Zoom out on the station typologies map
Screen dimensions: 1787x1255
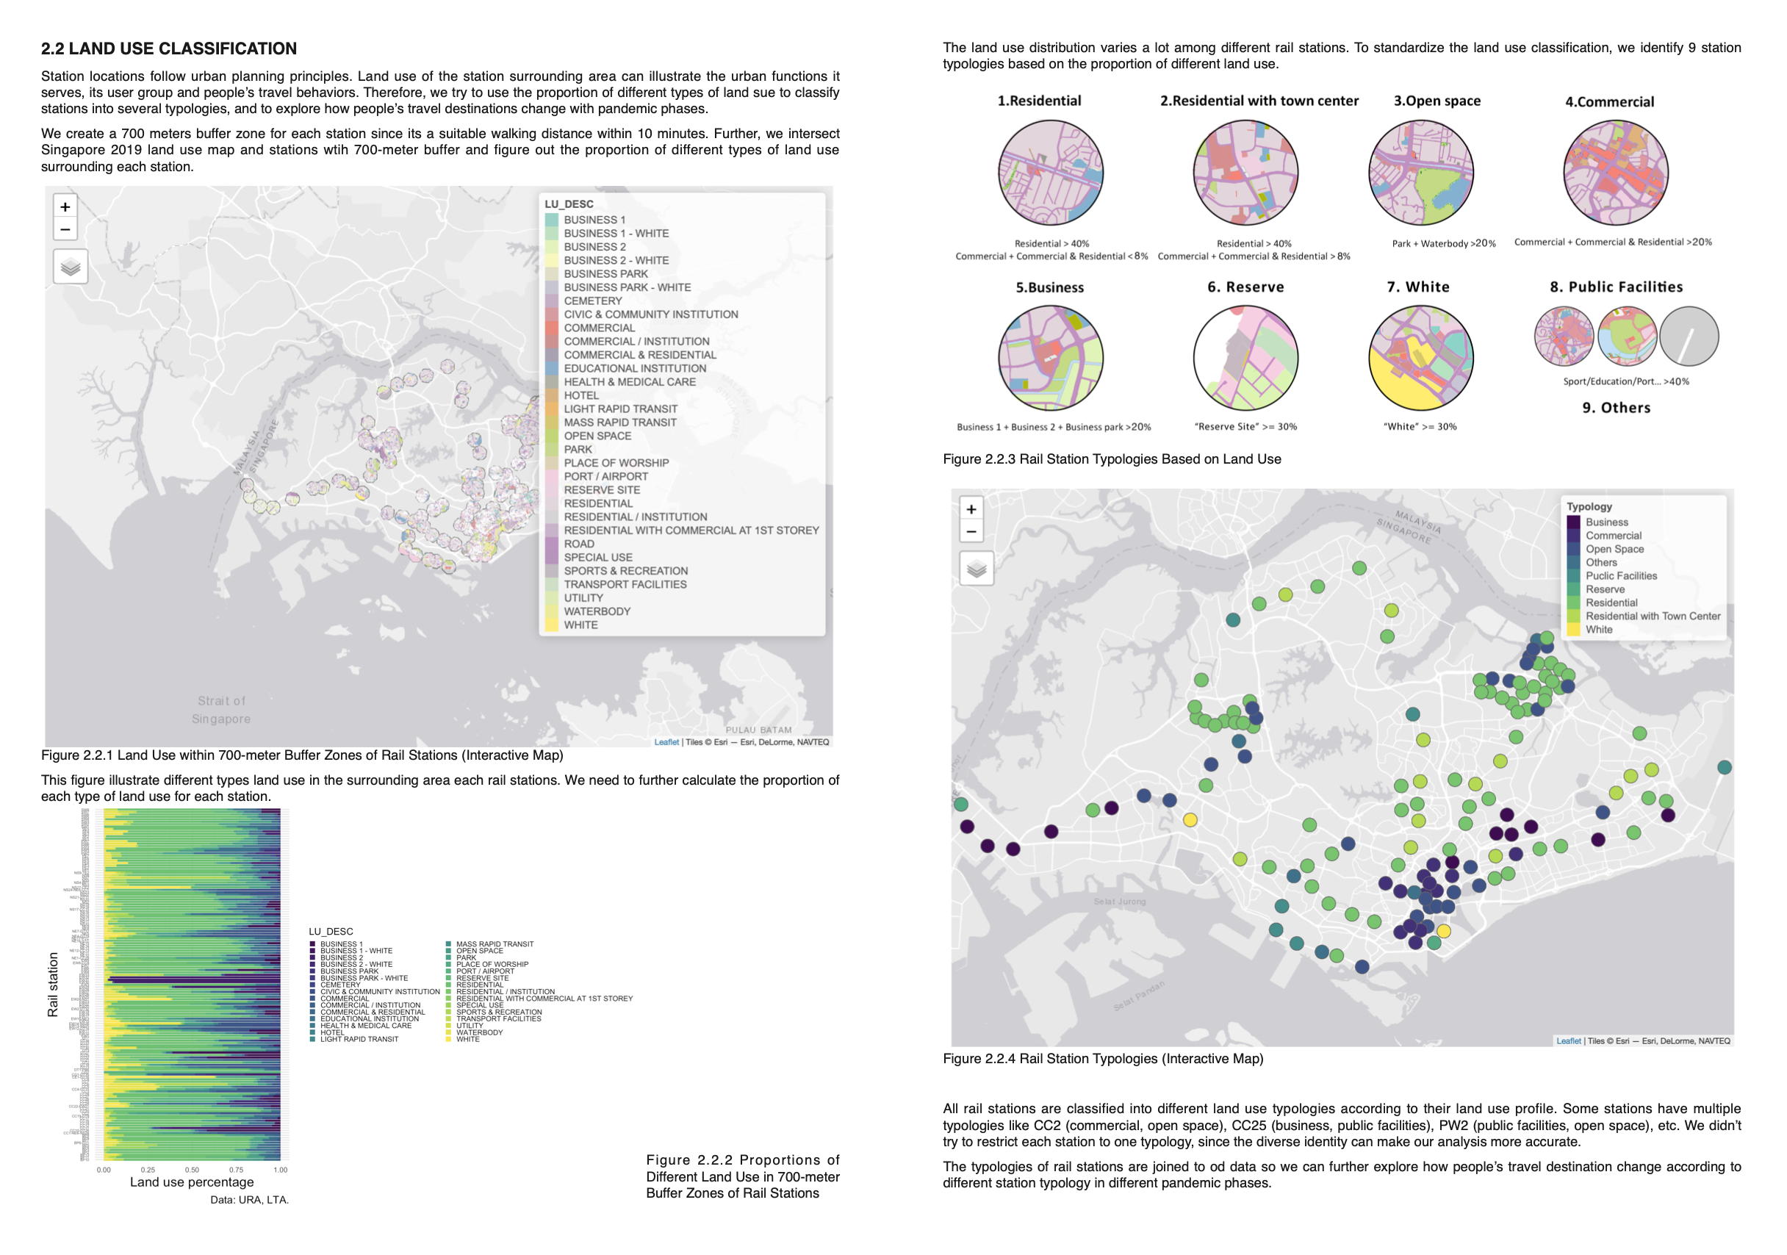pos(971,532)
